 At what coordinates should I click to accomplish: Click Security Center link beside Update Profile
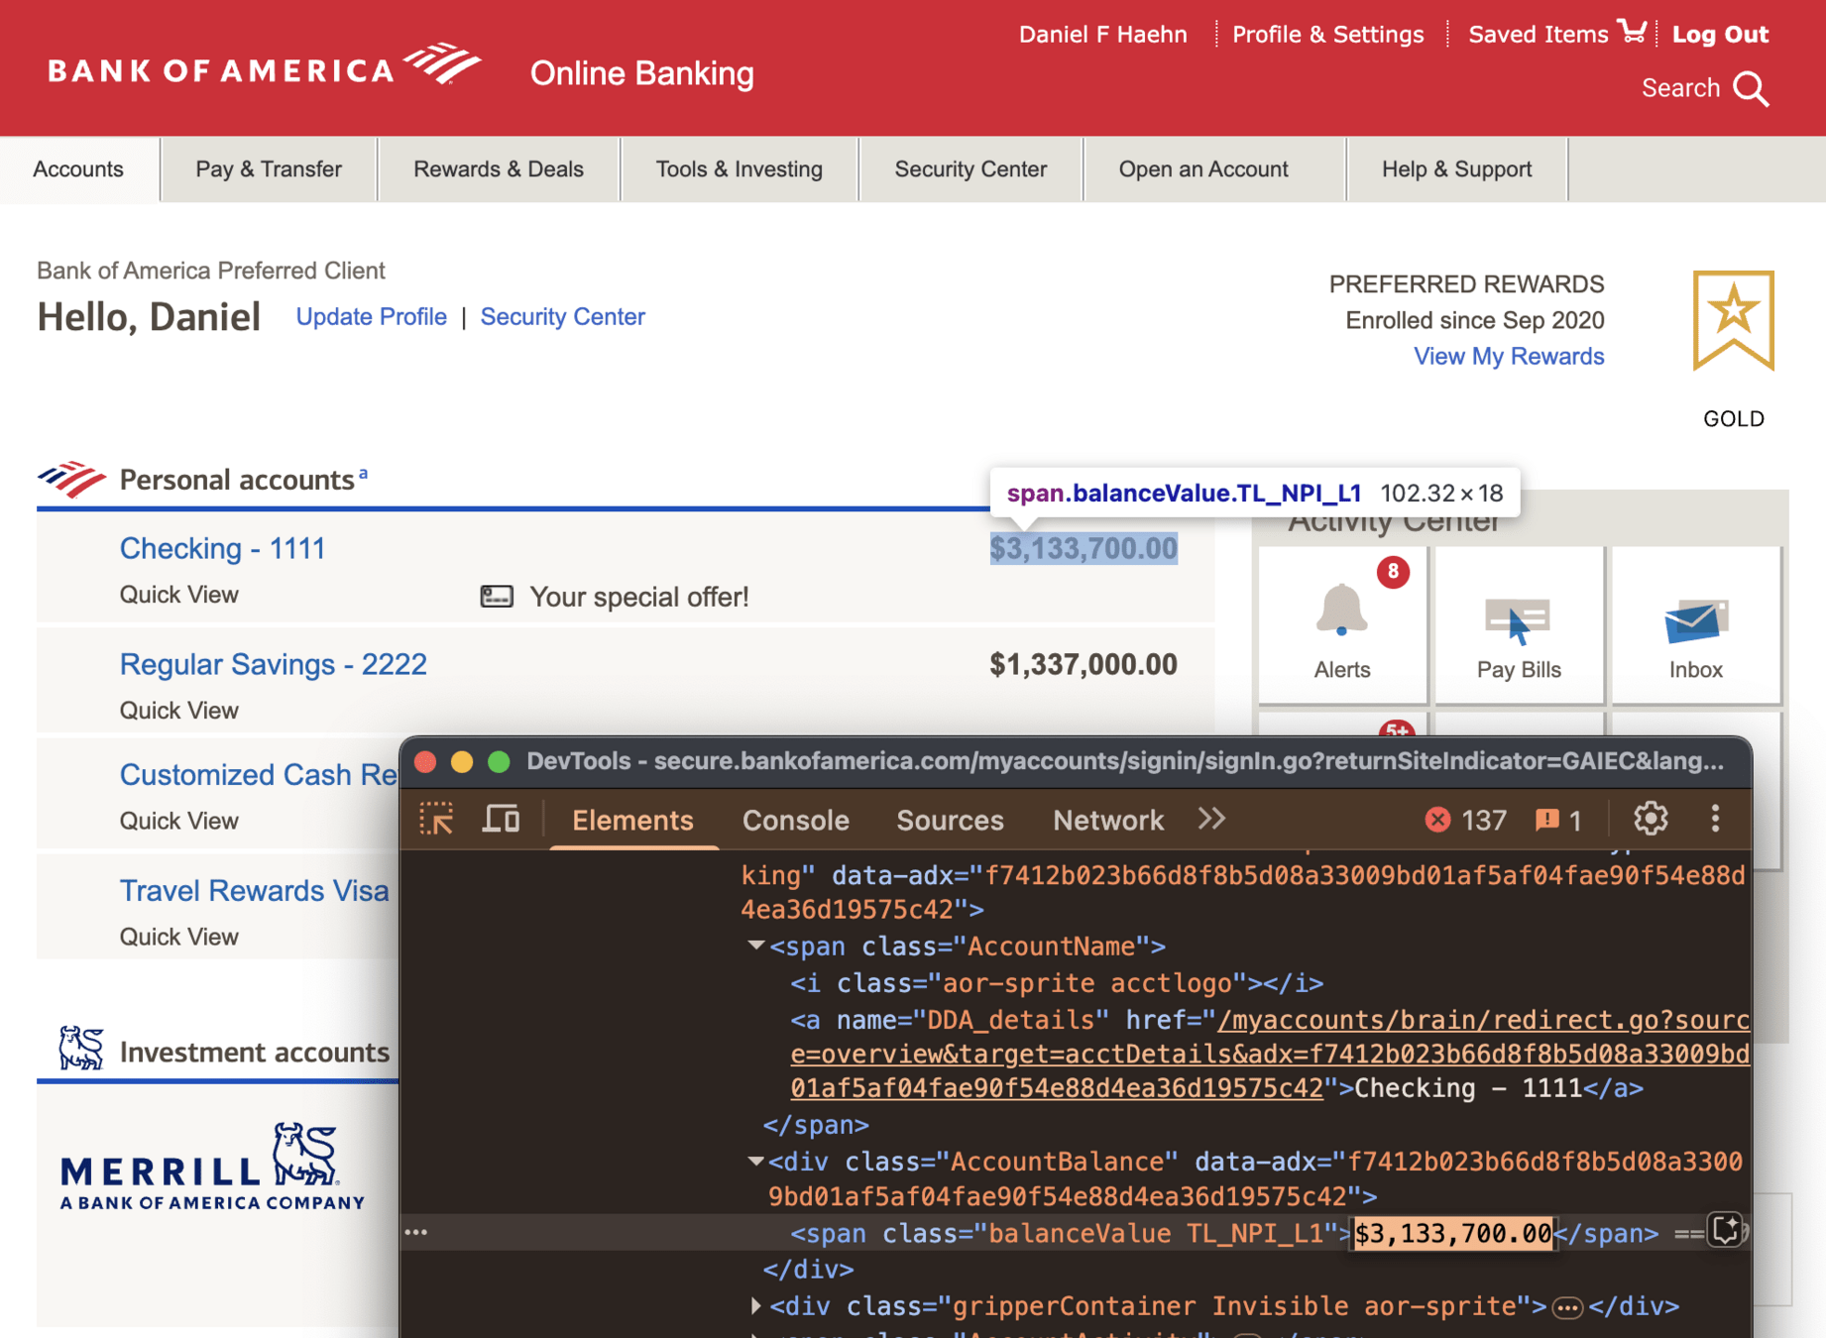point(562,317)
